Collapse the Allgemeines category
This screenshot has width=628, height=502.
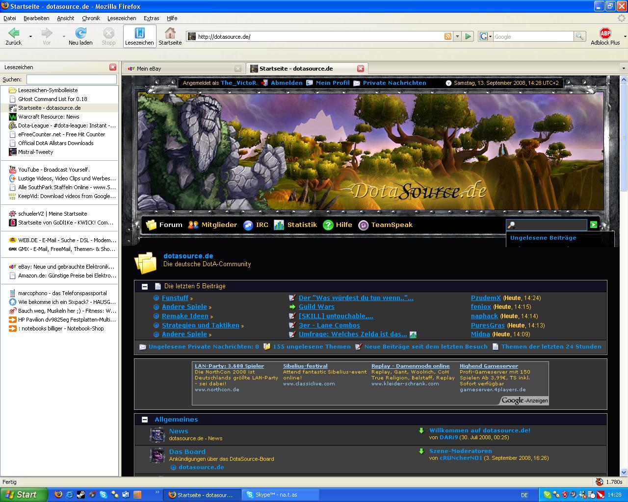pos(145,420)
